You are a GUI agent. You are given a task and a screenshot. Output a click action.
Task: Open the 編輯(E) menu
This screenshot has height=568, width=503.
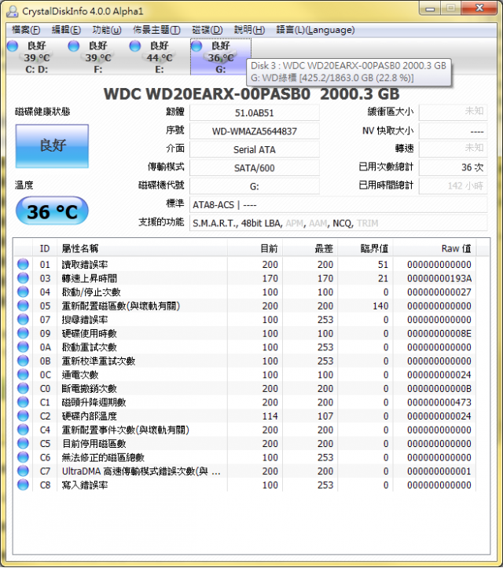click(x=66, y=30)
